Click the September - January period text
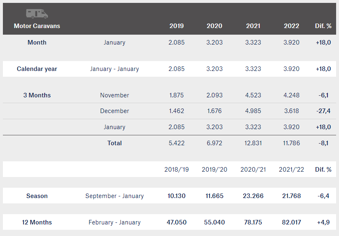 pyautogui.click(x=115, y=196)
